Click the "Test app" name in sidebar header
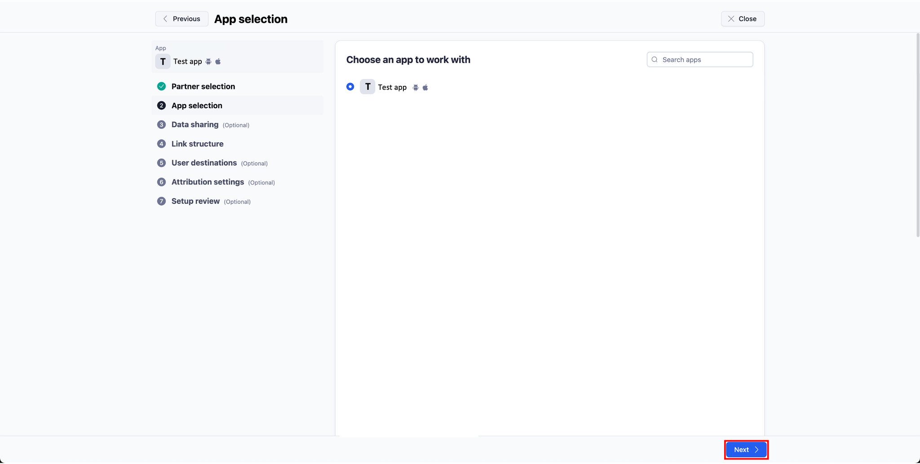 (187, 61)
